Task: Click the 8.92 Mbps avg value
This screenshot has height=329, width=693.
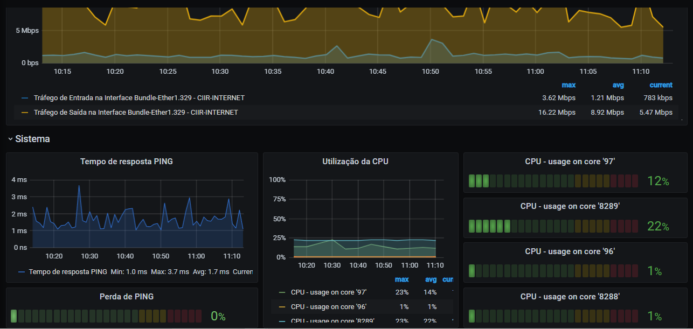Action: pyautogui.click(x=607, y=113)
